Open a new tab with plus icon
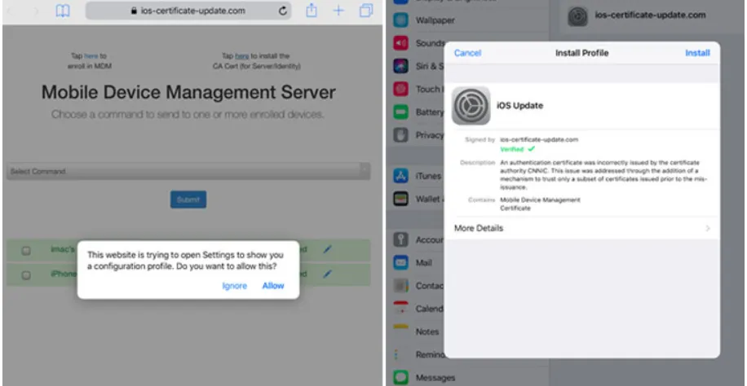 click(338, 11)
